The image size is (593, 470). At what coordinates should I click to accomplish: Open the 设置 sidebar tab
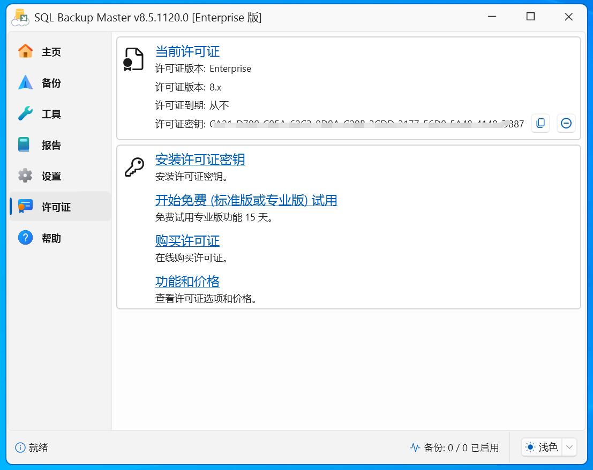tap(61, 176)
